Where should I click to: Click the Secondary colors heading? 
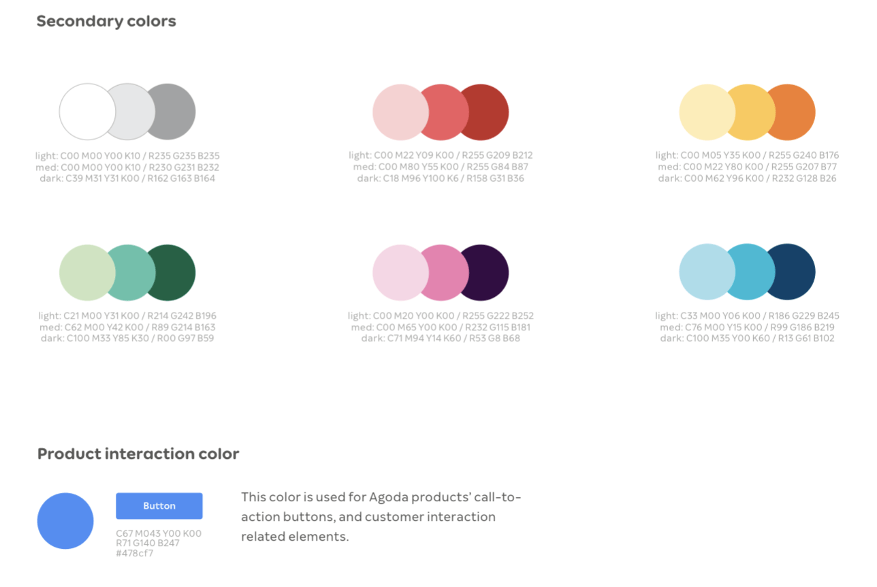click(x=106, y=21)
